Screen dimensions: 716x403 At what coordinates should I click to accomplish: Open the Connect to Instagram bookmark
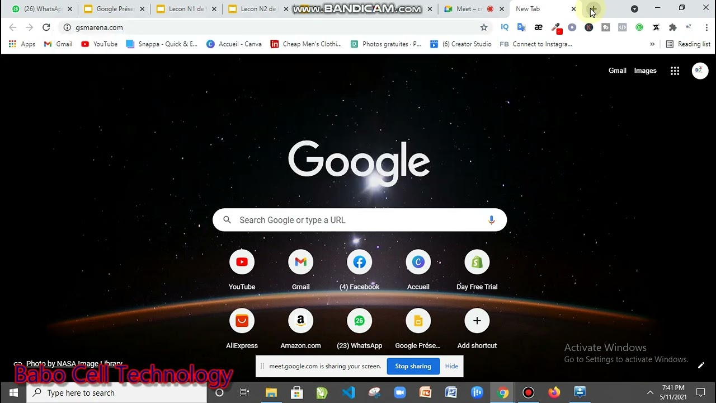[536, 44]
